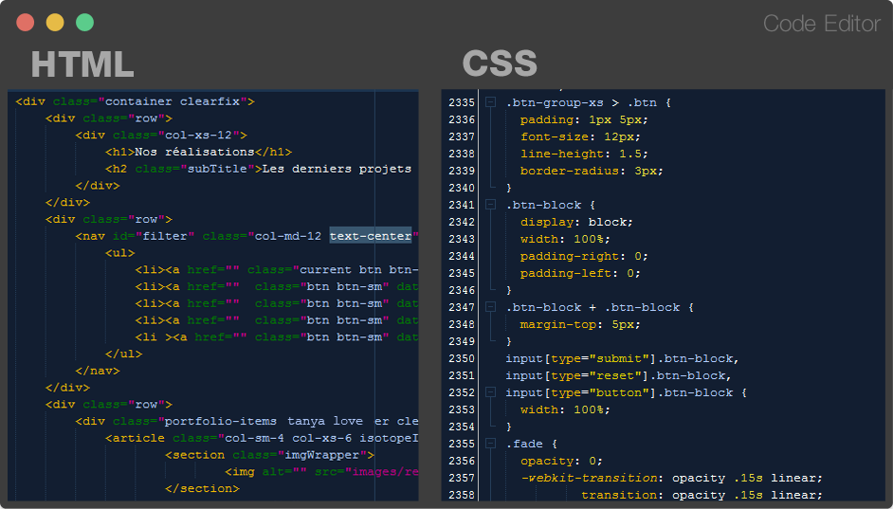Click line number 2355
The width and height of the screenshot is (893, 509).
pos(462,445)
